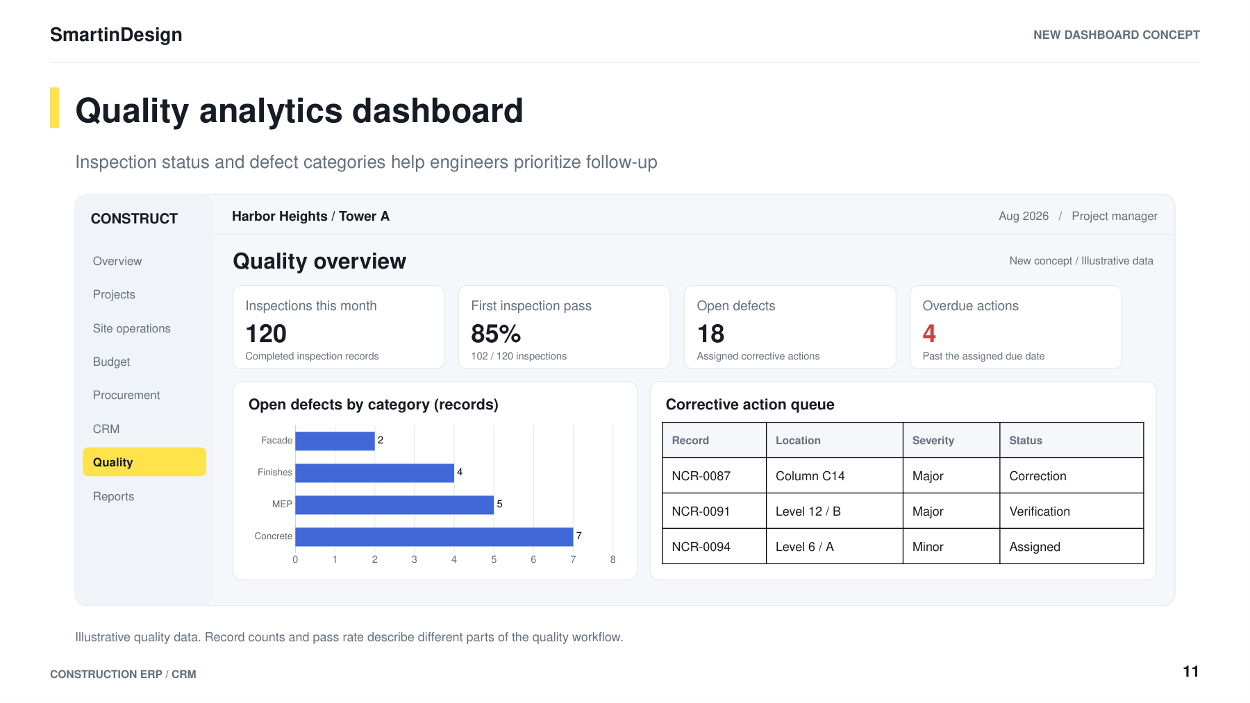This screenshot has width=1250, height=703.
Task: Click the Finishes bar in the chart
Action: [374, 473]
